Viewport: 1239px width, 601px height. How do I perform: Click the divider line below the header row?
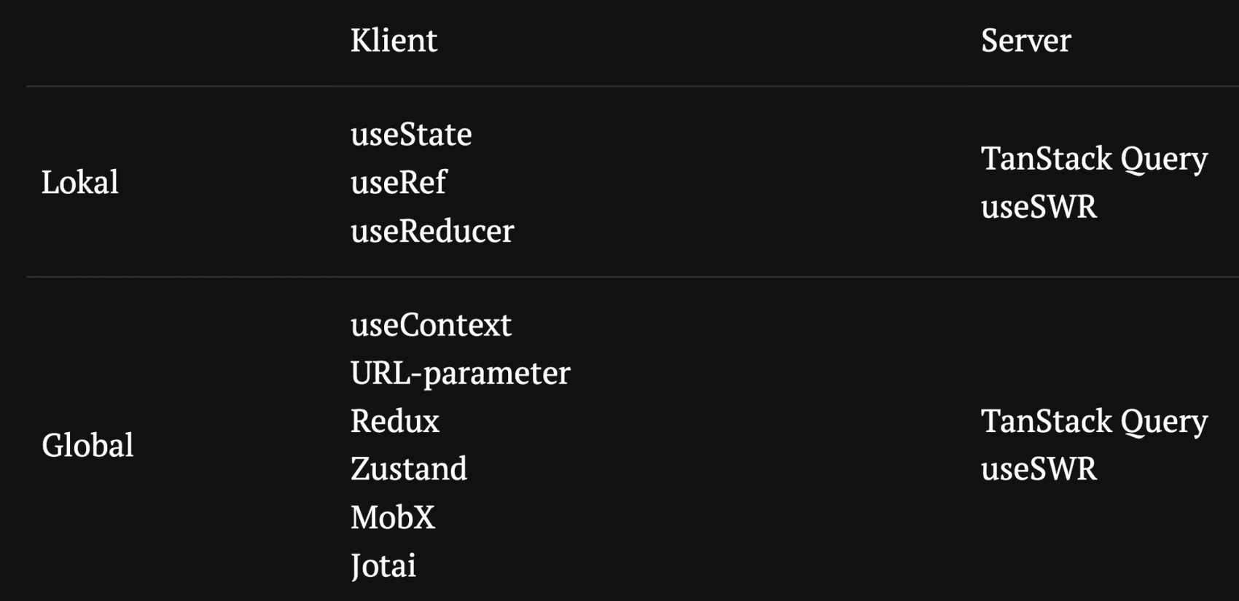[x=633, y=86]
